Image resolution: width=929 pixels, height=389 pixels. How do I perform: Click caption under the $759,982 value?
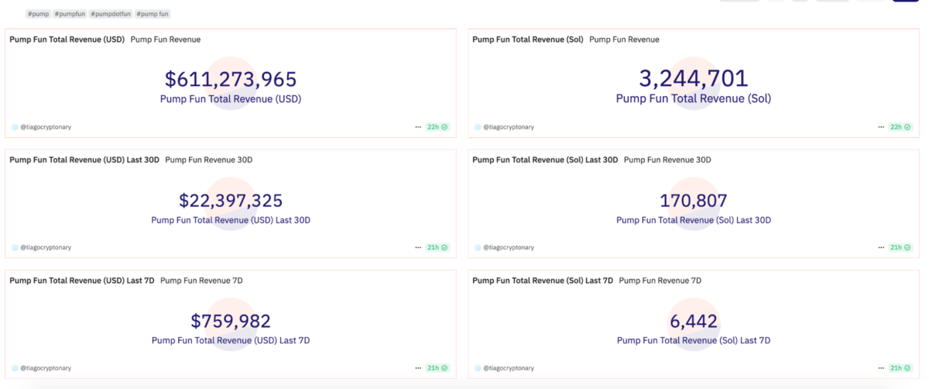(x=231, y=340)
